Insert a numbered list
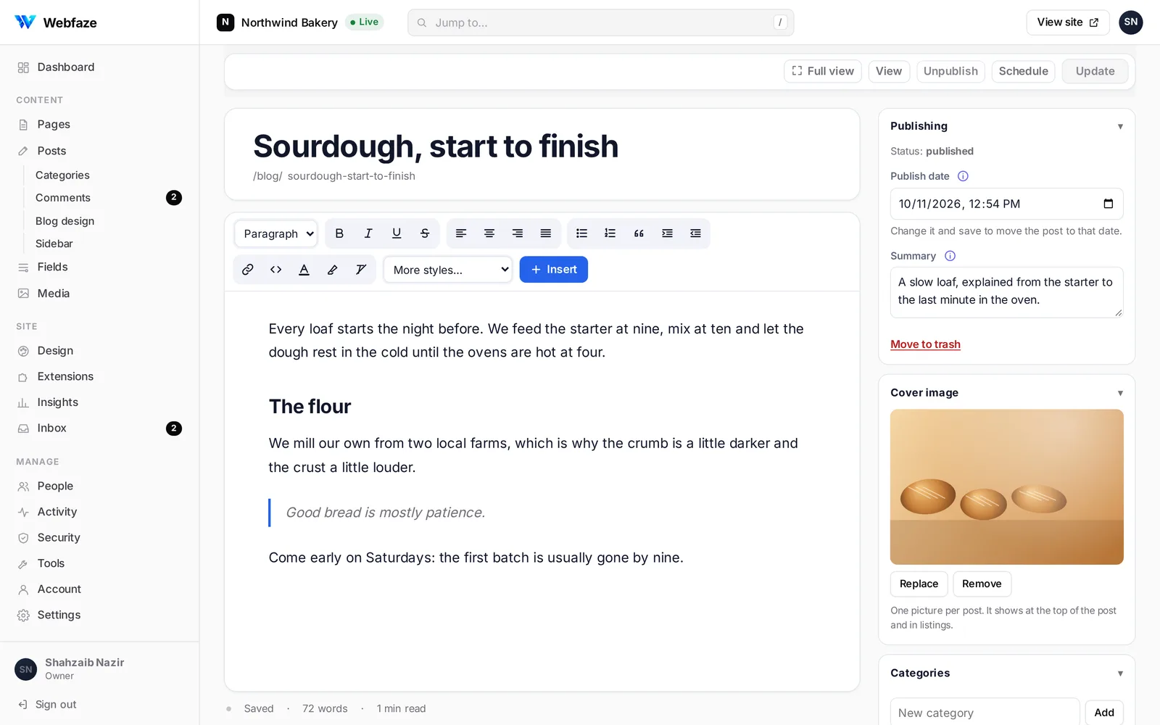This screenshot has width=1160, height=725. (x=610, y=233)
